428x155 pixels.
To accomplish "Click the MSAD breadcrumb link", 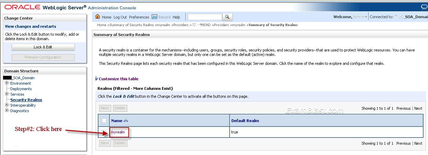I will pyautogui.click(x=201, y=25).
